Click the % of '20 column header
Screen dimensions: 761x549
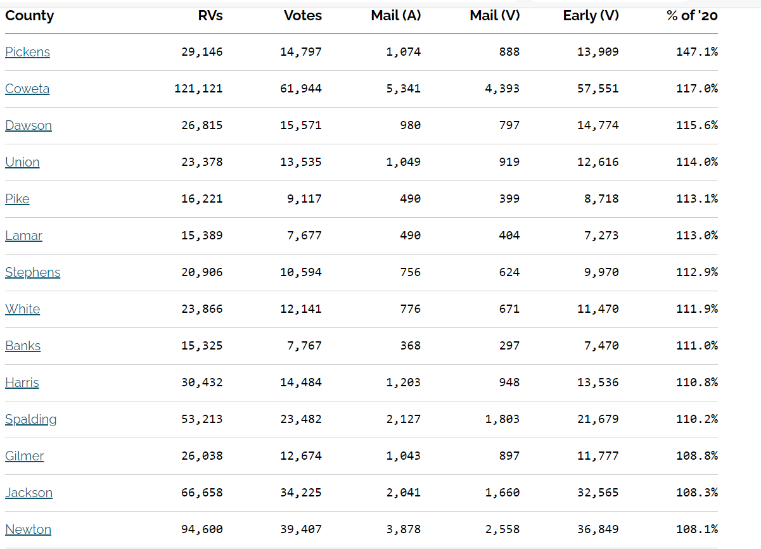[691, 16]
